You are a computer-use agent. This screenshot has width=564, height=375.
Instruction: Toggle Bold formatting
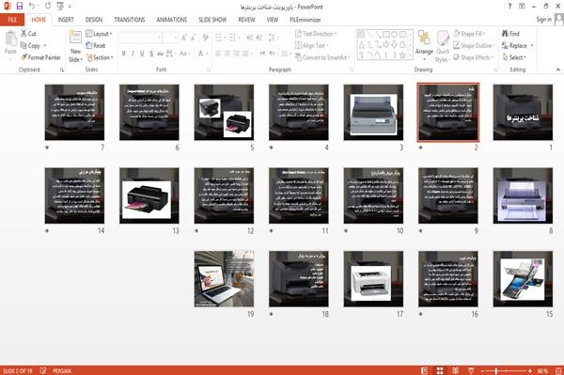(124, 54)
